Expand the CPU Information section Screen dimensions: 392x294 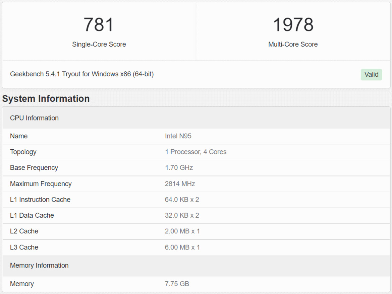click(x=34, y=118)
